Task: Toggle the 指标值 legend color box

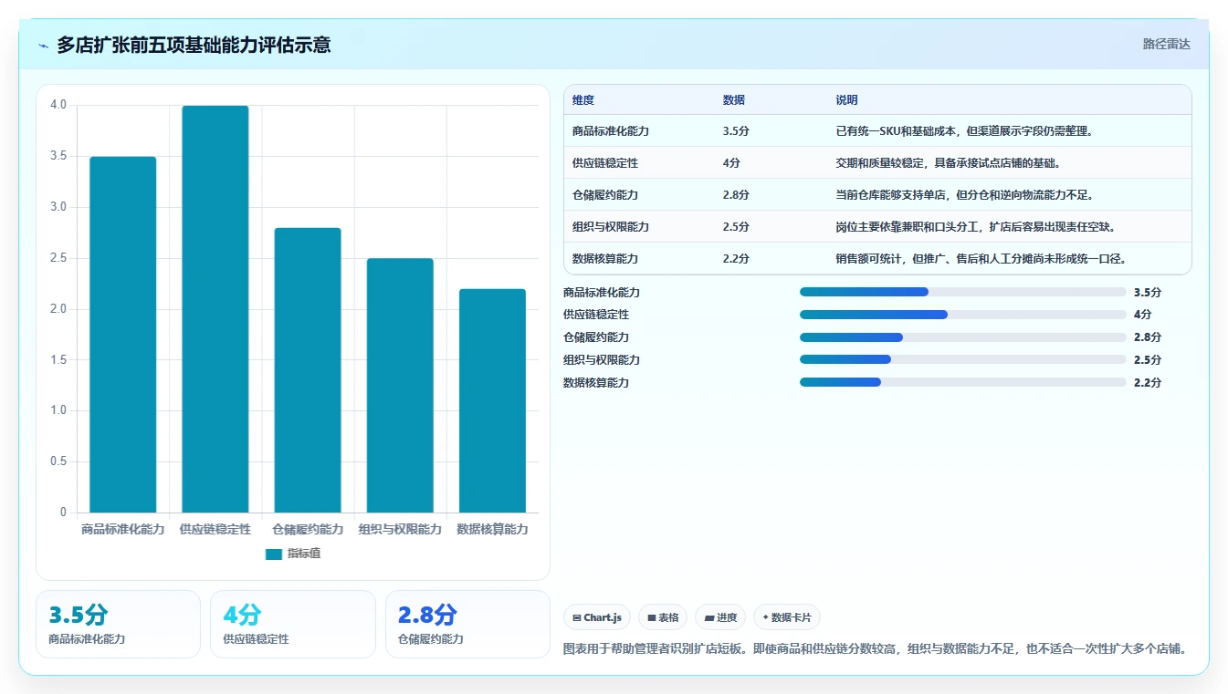Action: pos(274,554)
